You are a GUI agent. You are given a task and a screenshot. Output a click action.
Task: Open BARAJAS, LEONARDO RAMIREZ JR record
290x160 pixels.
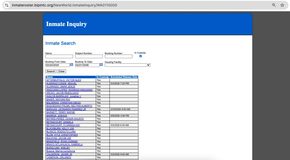(x=66, y=109)
